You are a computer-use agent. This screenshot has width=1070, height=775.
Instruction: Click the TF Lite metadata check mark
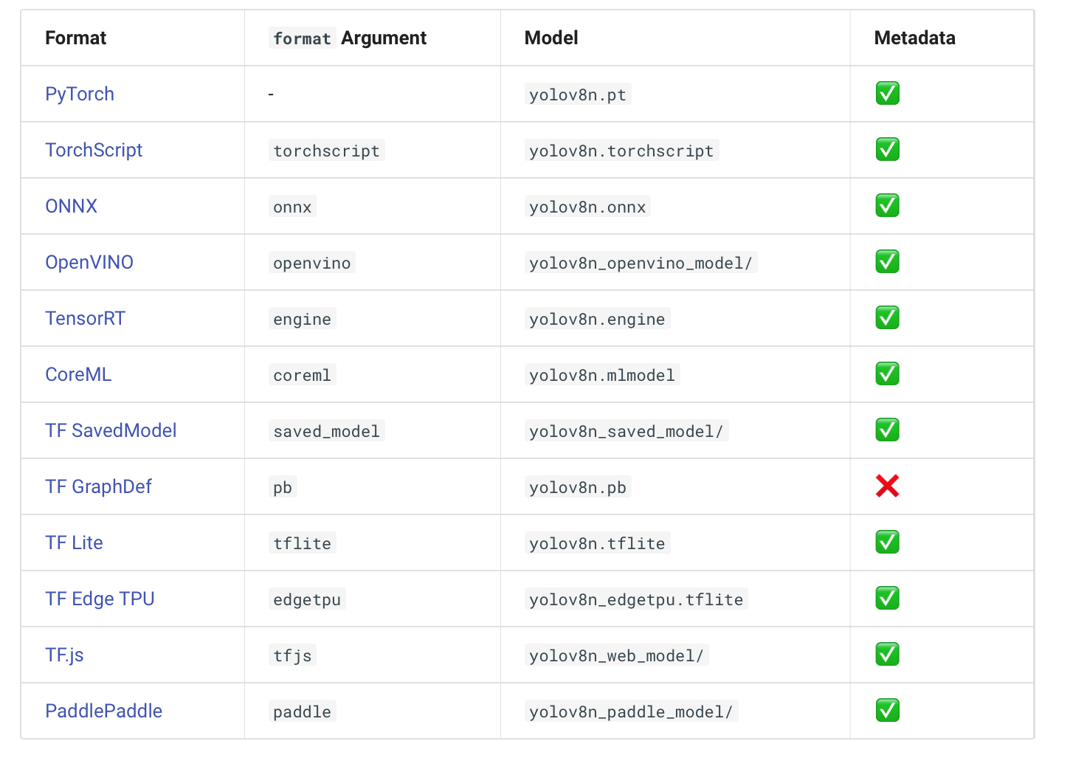click(x=887, y=542)
